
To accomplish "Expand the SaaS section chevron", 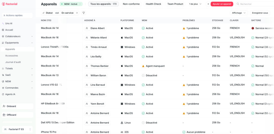I will tap(32, 75).
